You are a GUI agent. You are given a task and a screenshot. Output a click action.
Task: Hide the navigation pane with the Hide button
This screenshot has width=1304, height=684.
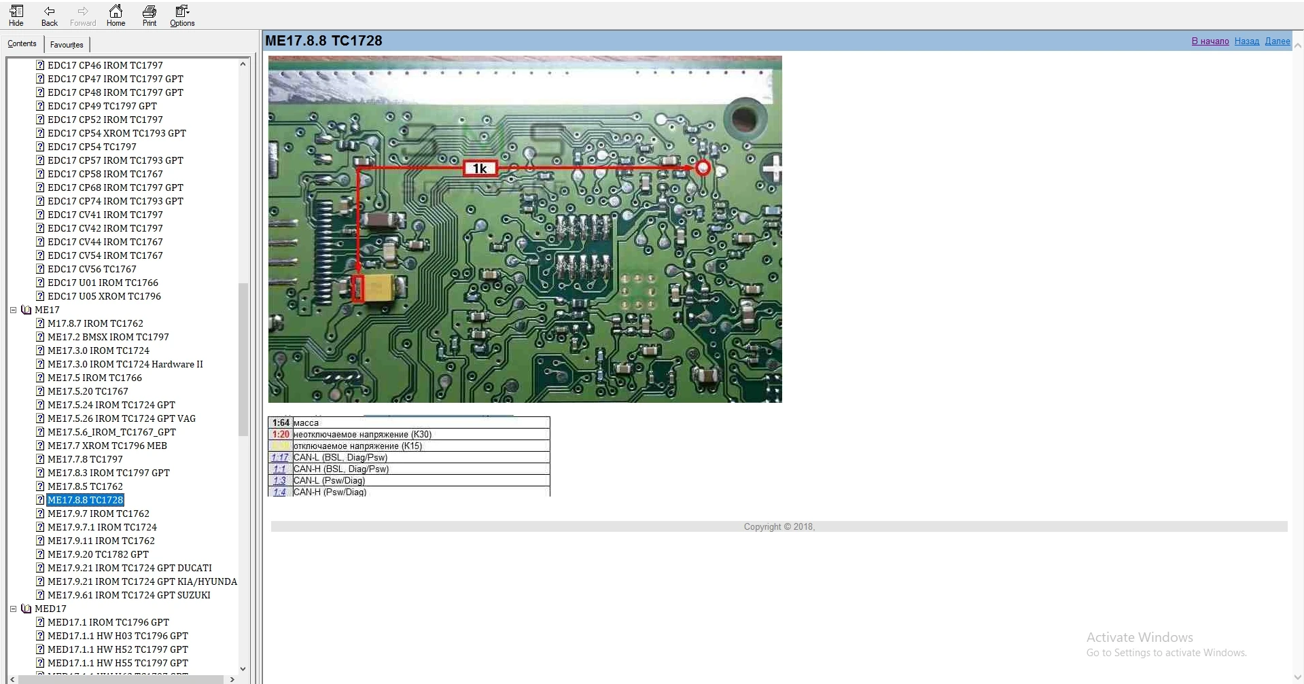[15, 15]
